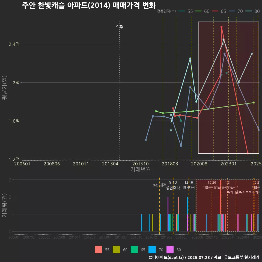Viewport: 262px width, 262px height.
Task: Click the 55 line legend entry
Action: point(186,11)
